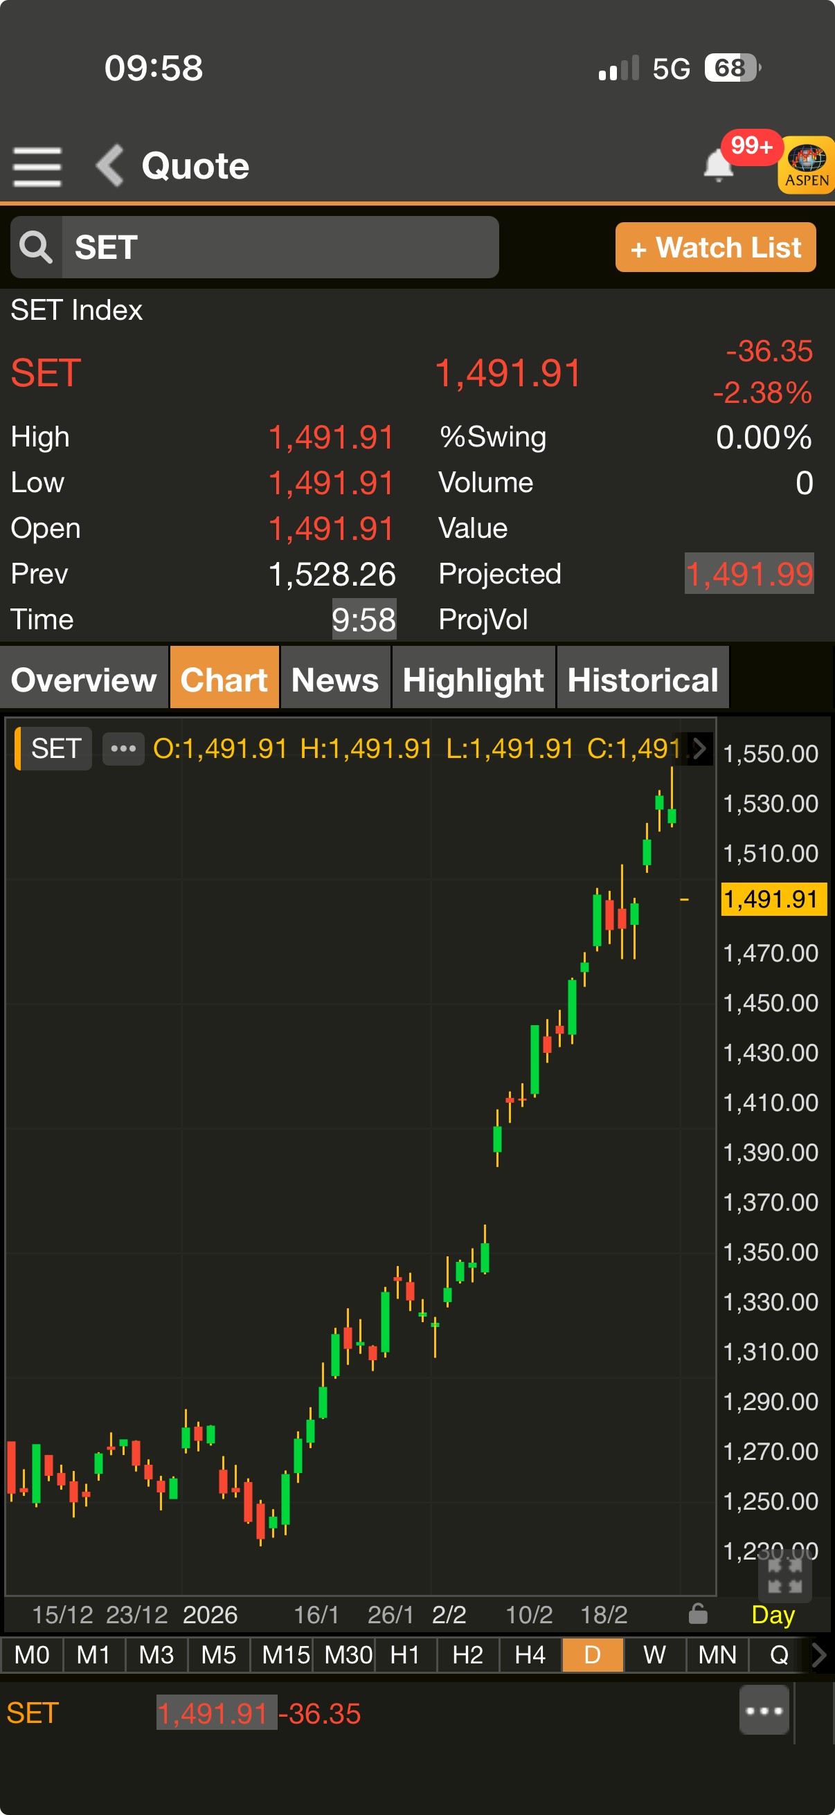The image size is (835, 1815).
Task: Tap the yellow 1,491.91 price marker
Action: point(773,900)
